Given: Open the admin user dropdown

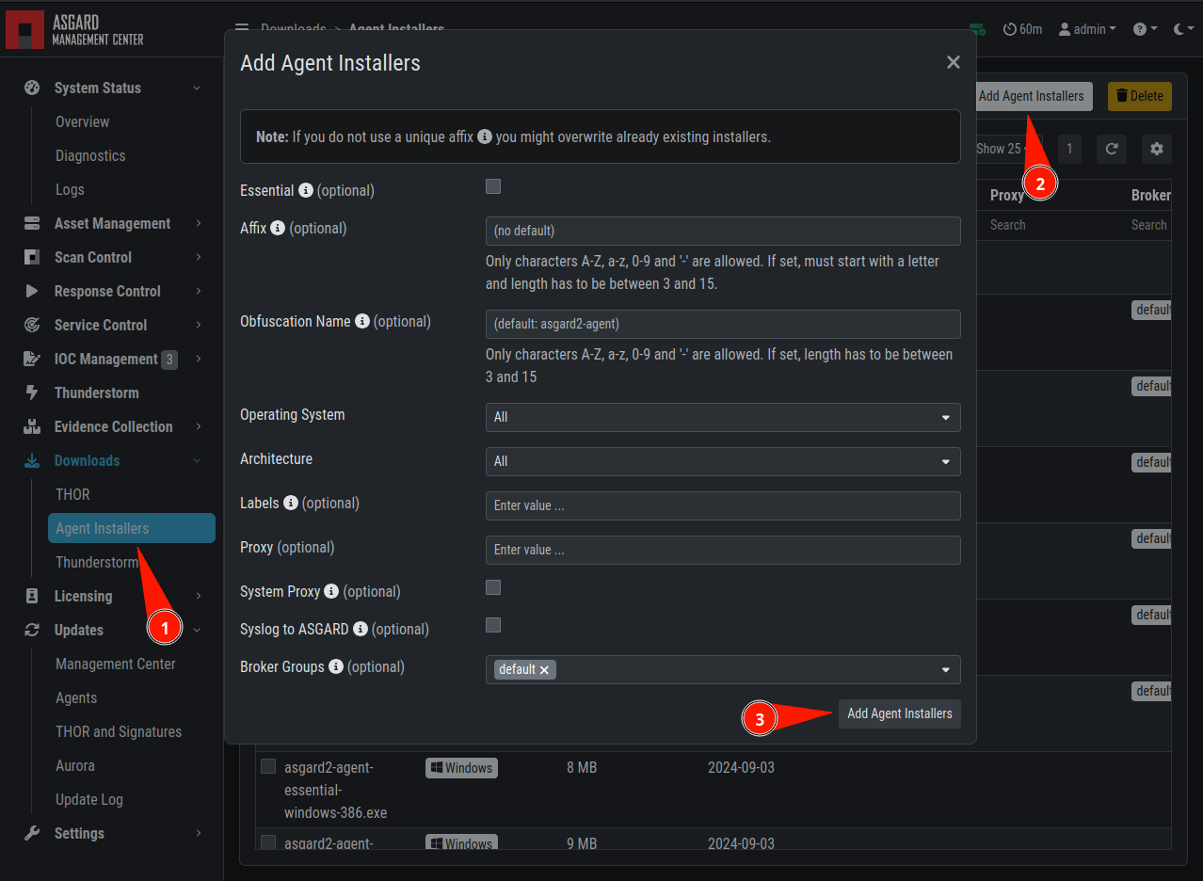Looking at the screenshot, I should 1087,29.
